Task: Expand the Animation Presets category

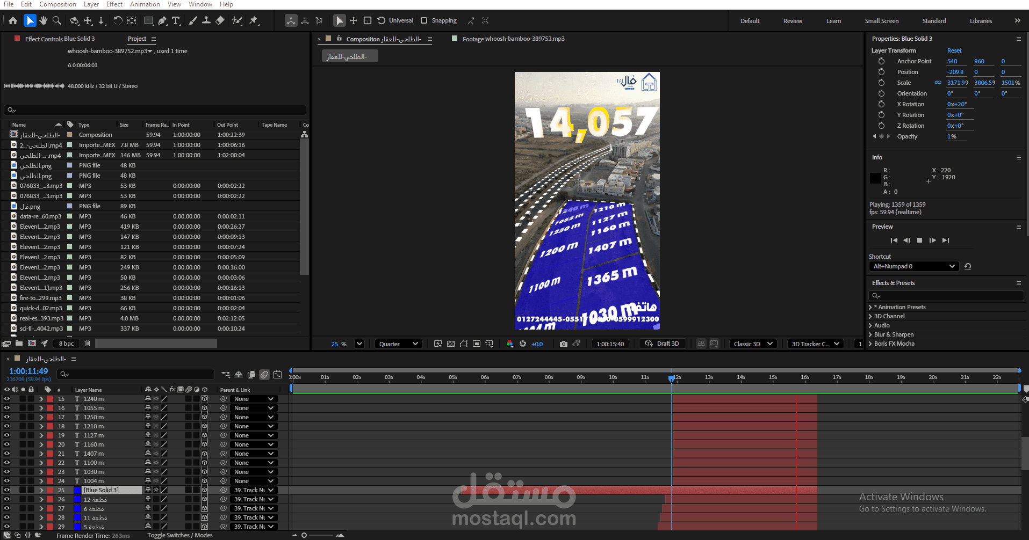Action: pos(870,308)
